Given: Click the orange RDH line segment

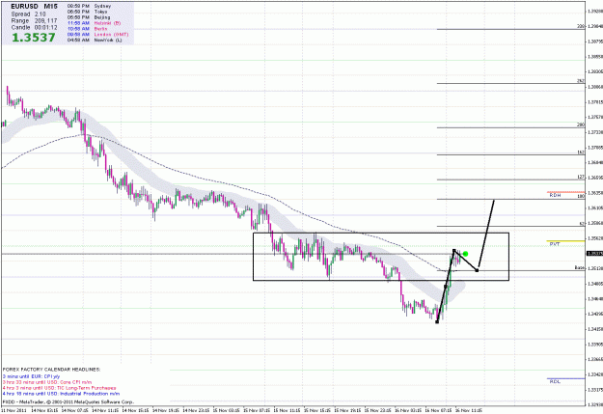Looking at the screenshot, I should [566, 192].
